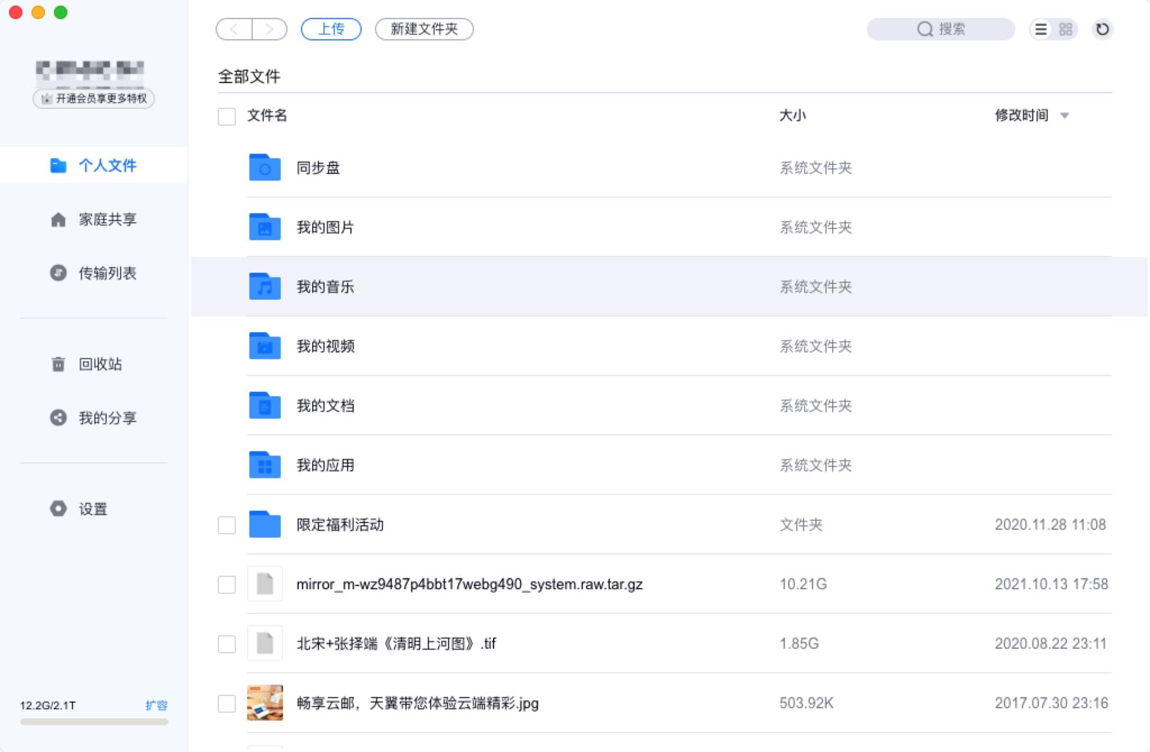The image size is (1150, 752).
Task: Click the 我的分享 share icon
Action: click(58, 418)
